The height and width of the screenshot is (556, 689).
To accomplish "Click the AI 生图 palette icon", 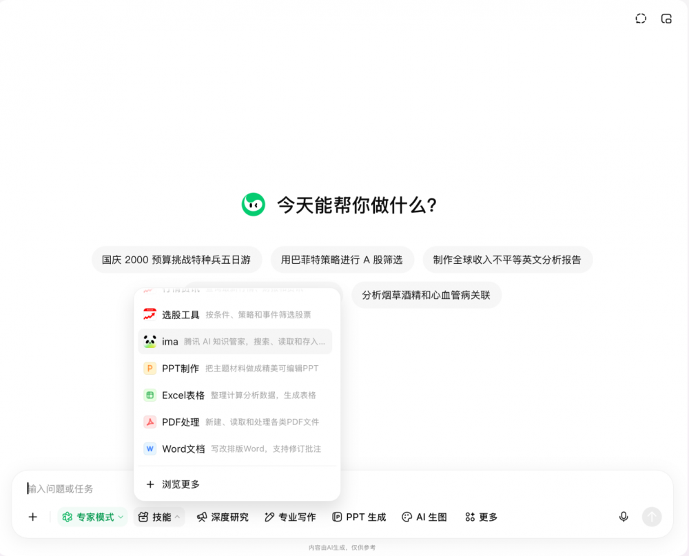I will tap(407, 517).
